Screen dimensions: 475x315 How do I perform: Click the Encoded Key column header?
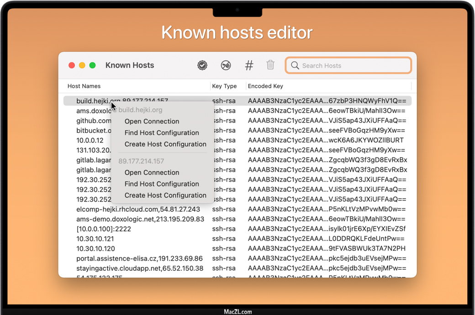point(265,86)
